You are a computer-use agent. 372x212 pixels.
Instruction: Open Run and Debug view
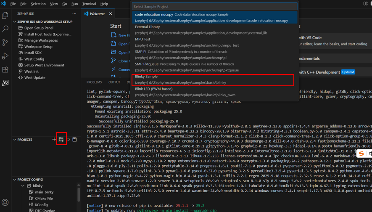point(5,56)
